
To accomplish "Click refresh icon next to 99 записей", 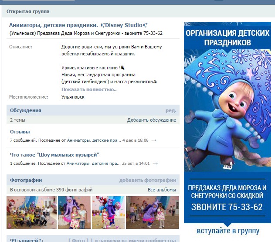I will pyautogui.click(x=41, y=241).
